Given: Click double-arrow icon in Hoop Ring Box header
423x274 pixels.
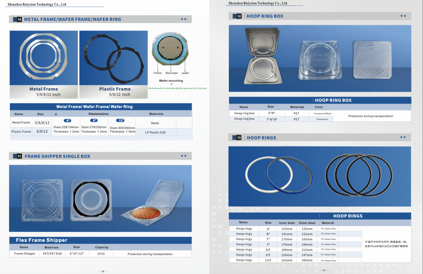Looking at the screenshot, I should tap(403, 16).
